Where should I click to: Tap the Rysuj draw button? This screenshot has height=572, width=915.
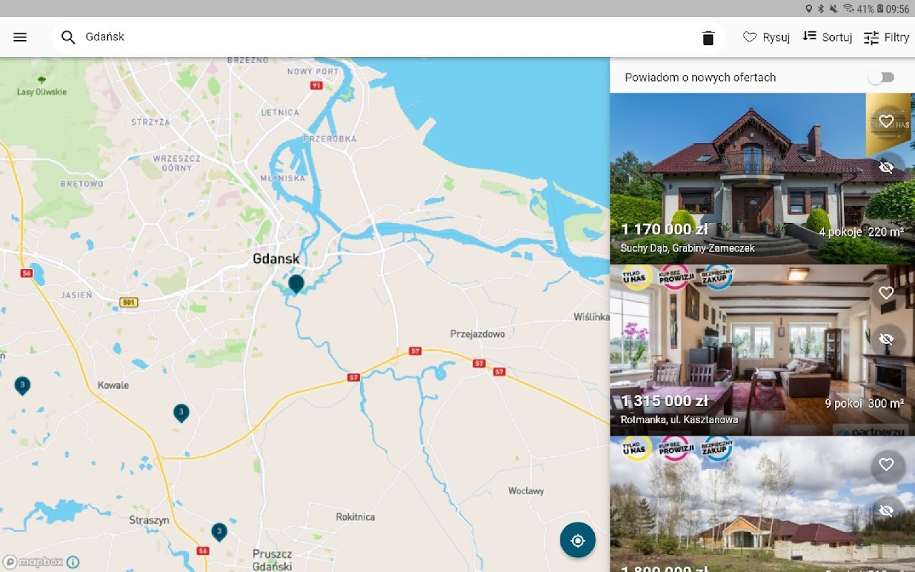[766, 37]
